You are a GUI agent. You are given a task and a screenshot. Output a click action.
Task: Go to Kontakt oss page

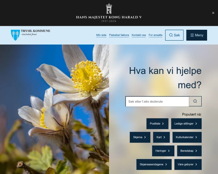coord(139,35)
